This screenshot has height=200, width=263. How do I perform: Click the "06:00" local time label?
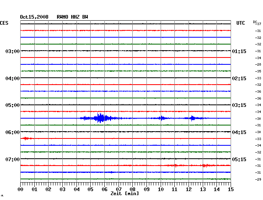pos(13,132)
